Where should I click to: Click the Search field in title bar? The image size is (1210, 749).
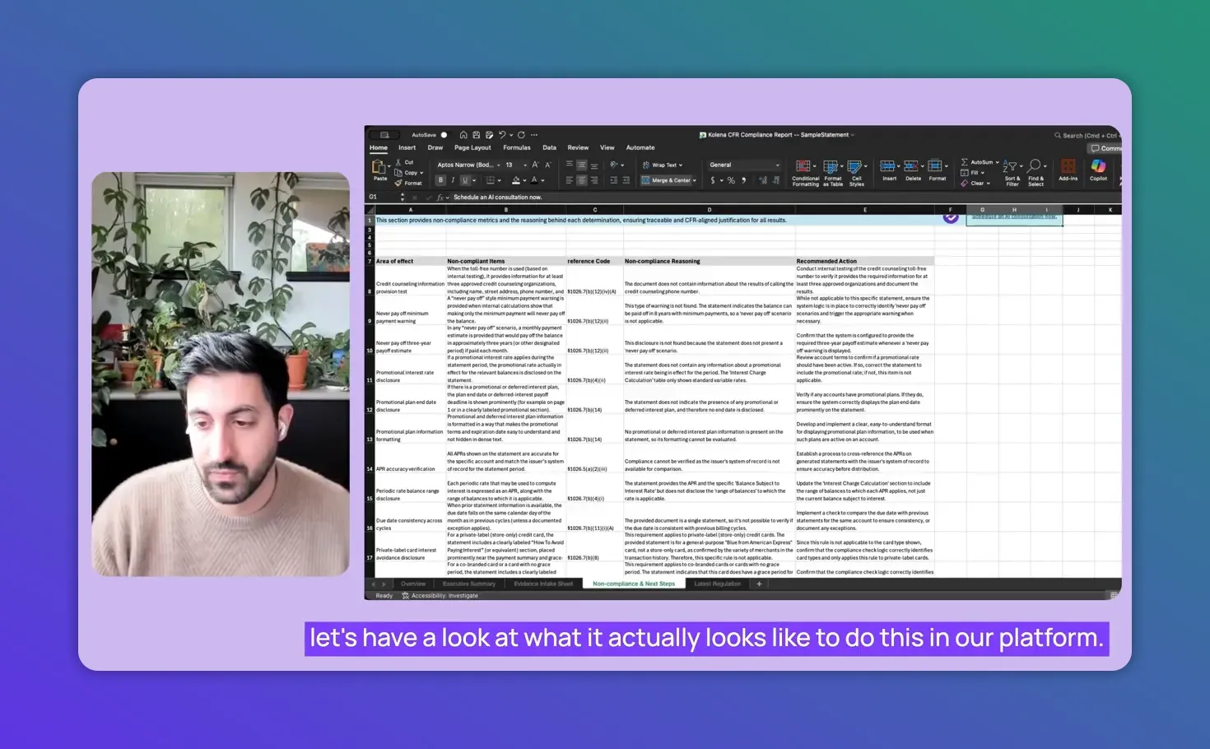[1087, 135]
